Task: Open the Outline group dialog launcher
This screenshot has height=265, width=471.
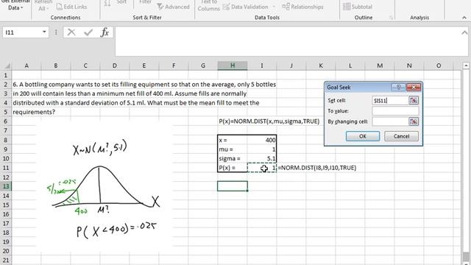Action: [x=391, y=18]
